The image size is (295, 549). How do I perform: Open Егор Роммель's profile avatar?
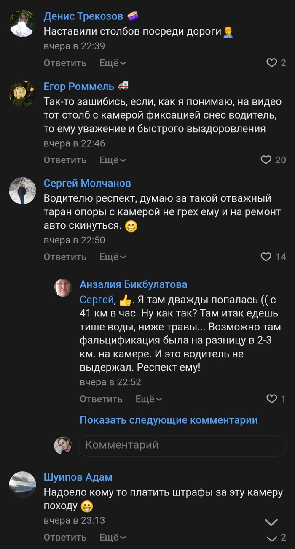pyautogui.click(x=22, y=93)
